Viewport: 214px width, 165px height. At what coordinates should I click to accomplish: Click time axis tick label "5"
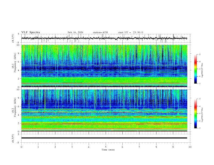point(106,147)
